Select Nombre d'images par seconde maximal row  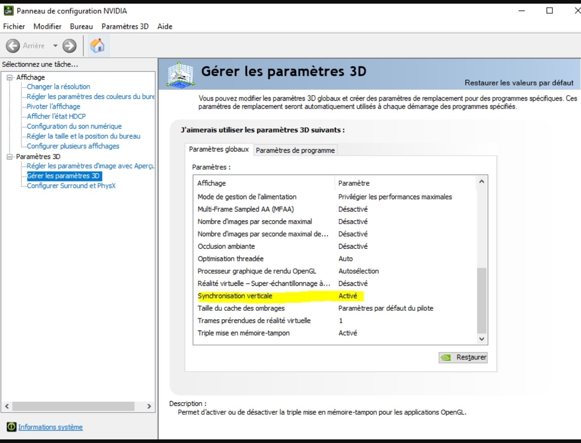pyautogui.click(x=335, y=222)
